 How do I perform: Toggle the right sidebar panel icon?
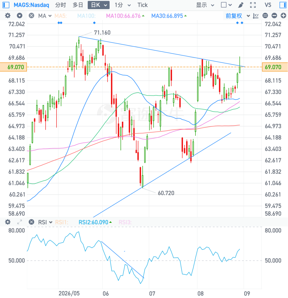coord(283,5)
